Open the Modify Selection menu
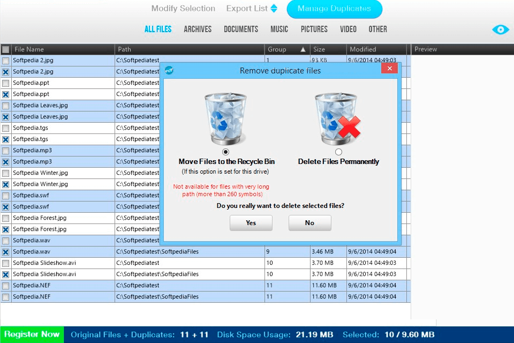The width and height of the screenshot is (514, 343). (x=183, y=9)
